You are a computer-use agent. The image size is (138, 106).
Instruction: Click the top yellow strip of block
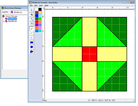pos(89,32)
